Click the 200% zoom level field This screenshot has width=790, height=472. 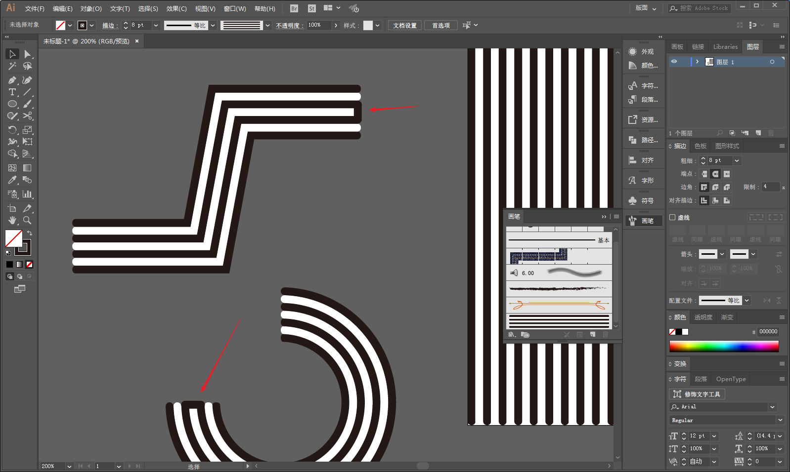[x=52, y=466]
